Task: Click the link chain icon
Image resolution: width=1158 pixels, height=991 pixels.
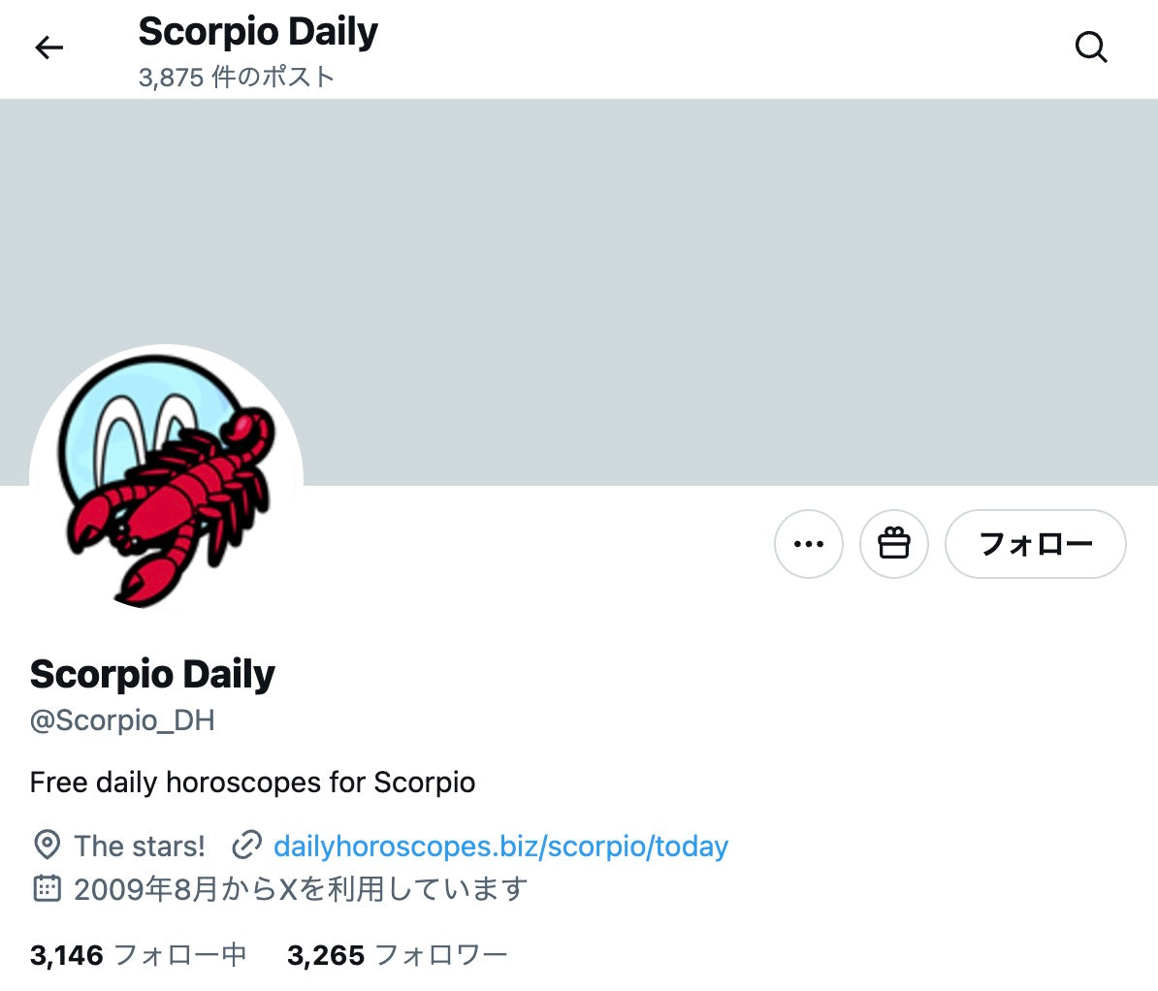Action: (x=246, y=847)
